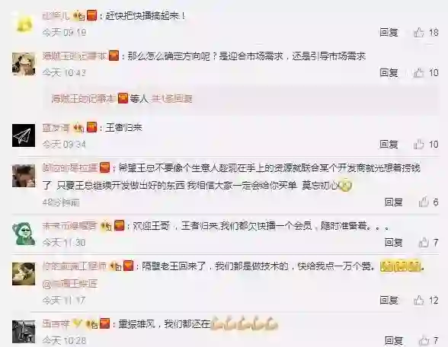The image size is (448, 347).
Task: Thumbs-up the 重振雄风 comment
Action: click(424, 340)
